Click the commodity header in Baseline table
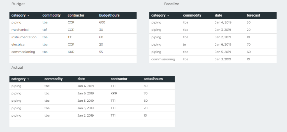 [192, 15]
